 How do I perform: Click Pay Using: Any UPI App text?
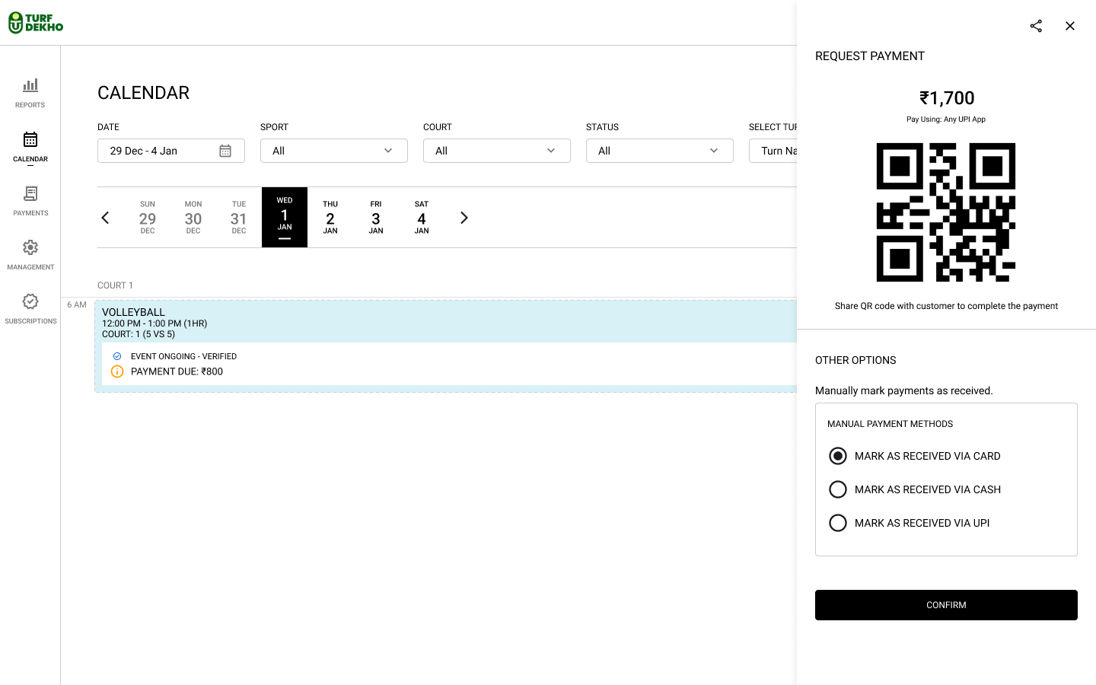click(x=946, y=119)
